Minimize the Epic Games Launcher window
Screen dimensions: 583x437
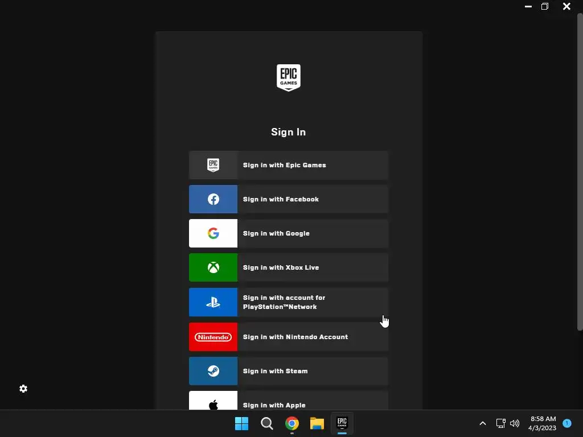point(528,6)
